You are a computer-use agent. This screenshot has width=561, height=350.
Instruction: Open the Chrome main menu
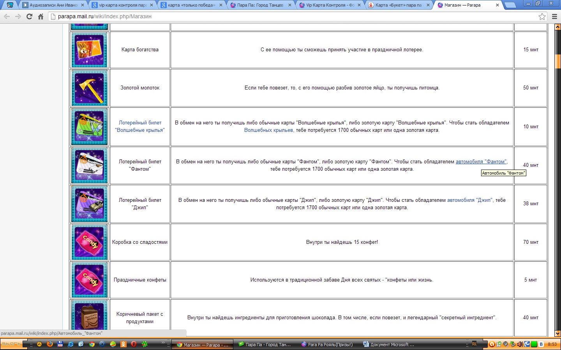click(555, 16)
